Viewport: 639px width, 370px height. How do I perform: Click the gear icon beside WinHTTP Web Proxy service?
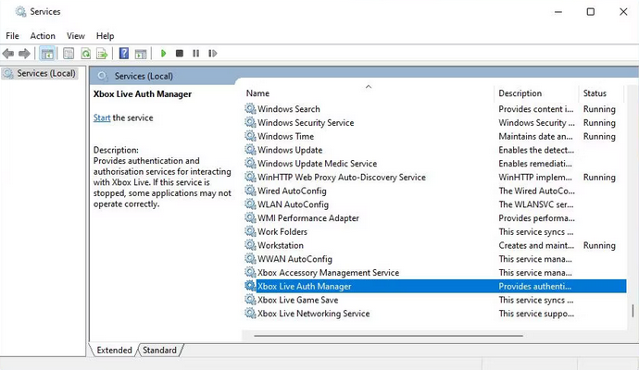click(250, 177)
